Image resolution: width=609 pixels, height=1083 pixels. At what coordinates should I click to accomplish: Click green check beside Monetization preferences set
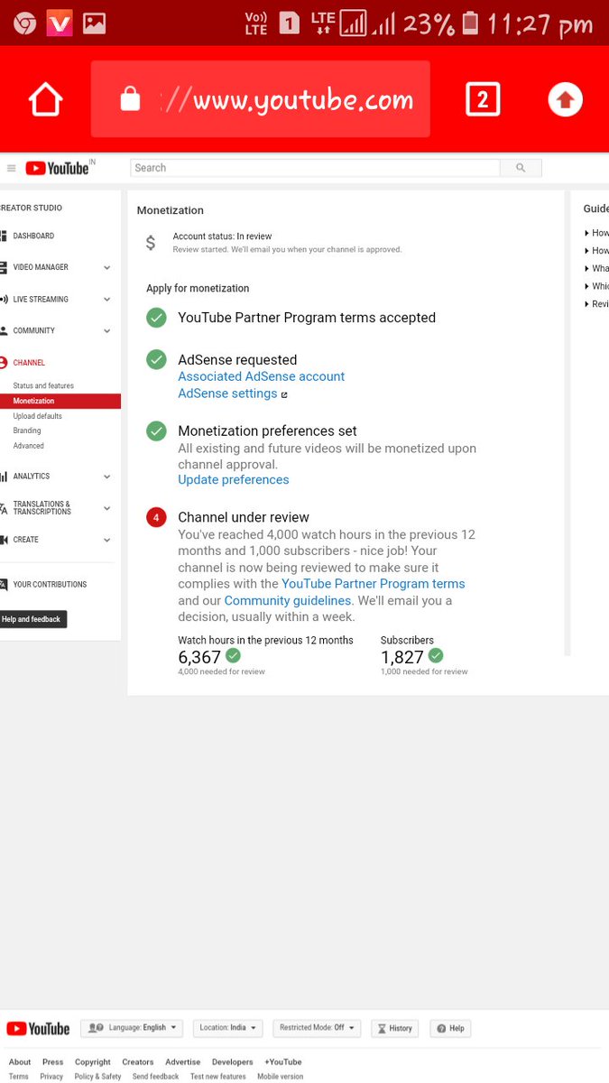pyautogui.click(x=157, y=430)
